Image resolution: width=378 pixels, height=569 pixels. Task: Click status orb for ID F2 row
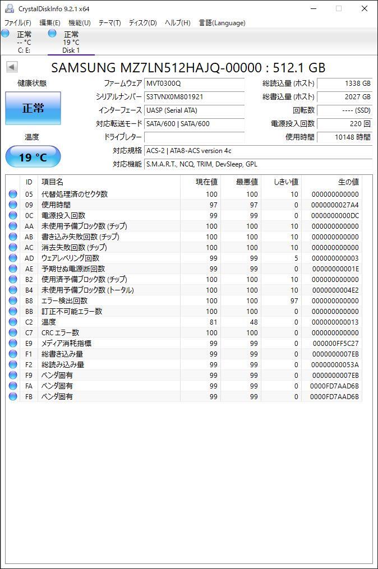pyautogui.click(x=13, y=364)
